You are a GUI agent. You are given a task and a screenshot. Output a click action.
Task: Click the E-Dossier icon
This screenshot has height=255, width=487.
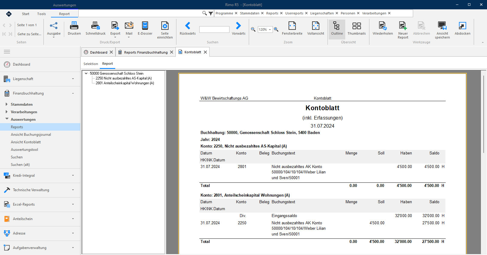145,26
